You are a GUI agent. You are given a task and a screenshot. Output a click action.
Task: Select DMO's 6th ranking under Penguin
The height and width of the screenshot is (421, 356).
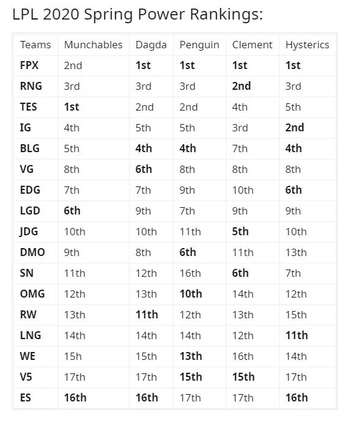[x=188, y=252]
